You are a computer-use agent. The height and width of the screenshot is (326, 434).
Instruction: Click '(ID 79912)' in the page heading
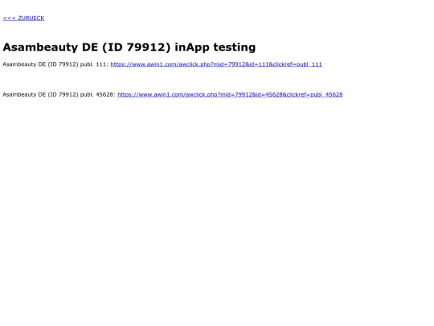coord(136,47)
